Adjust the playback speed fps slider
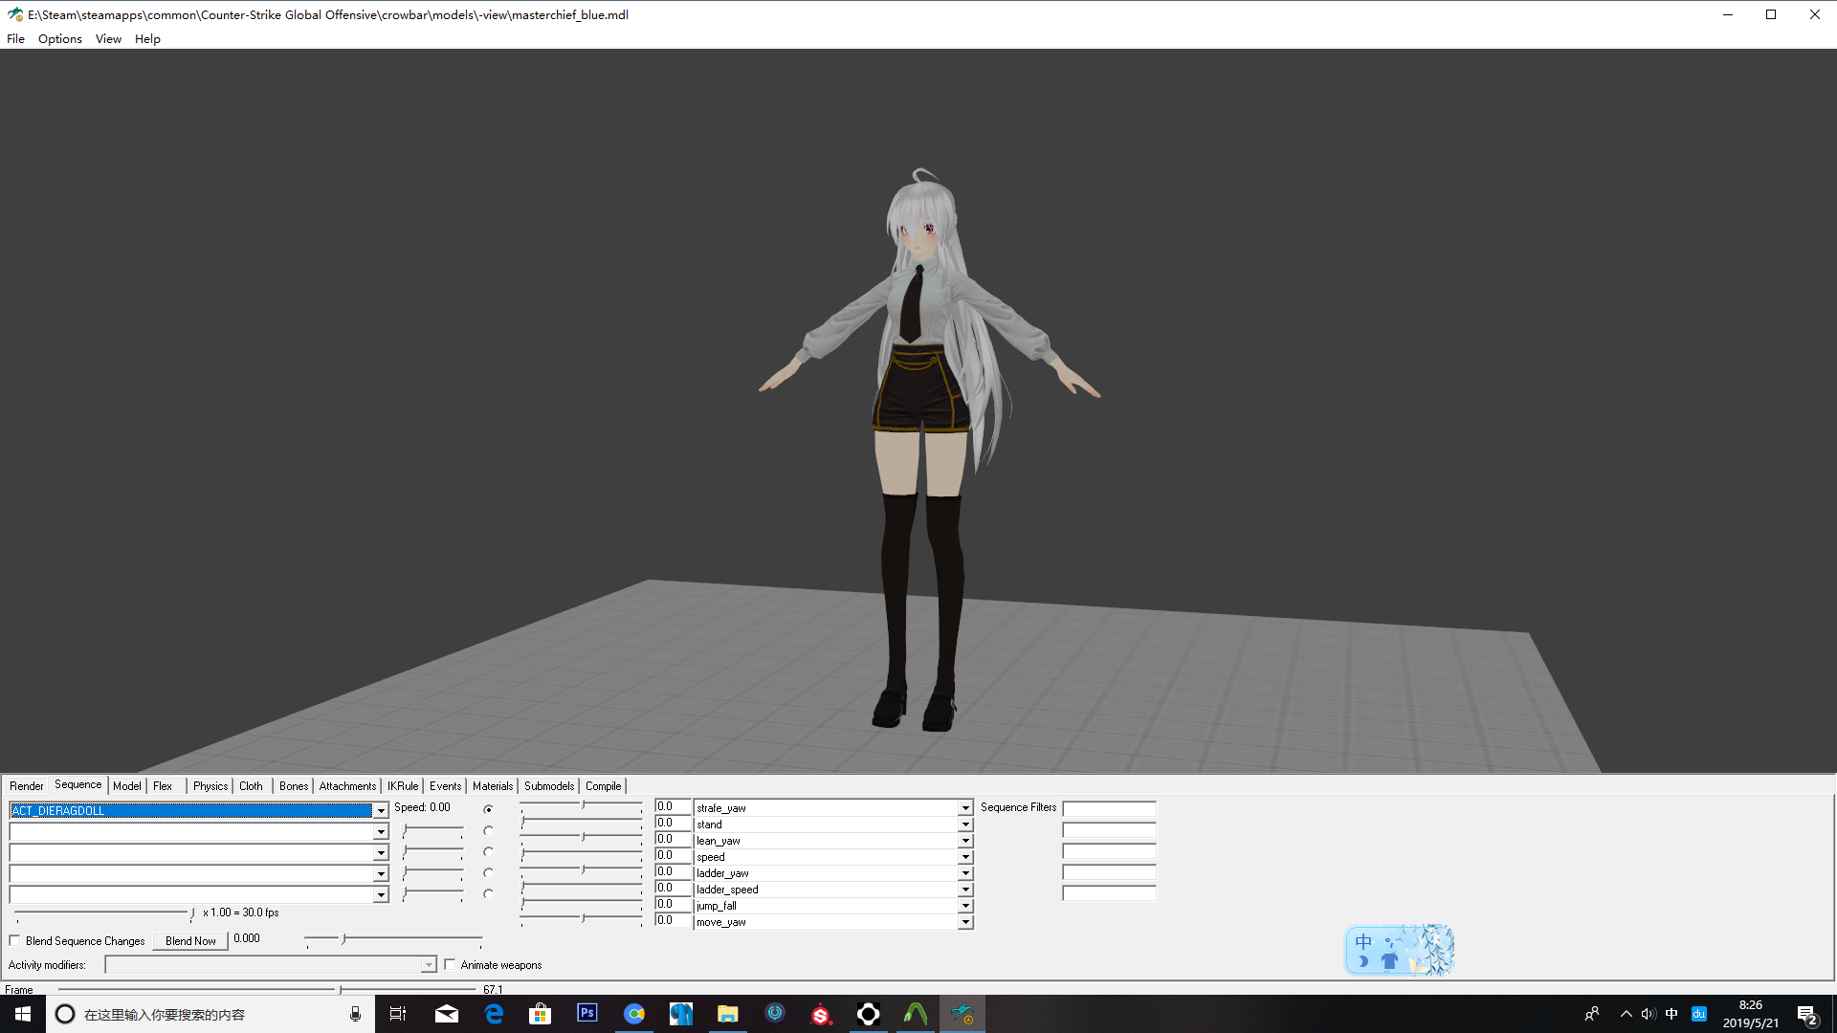 tap(104, 914)
